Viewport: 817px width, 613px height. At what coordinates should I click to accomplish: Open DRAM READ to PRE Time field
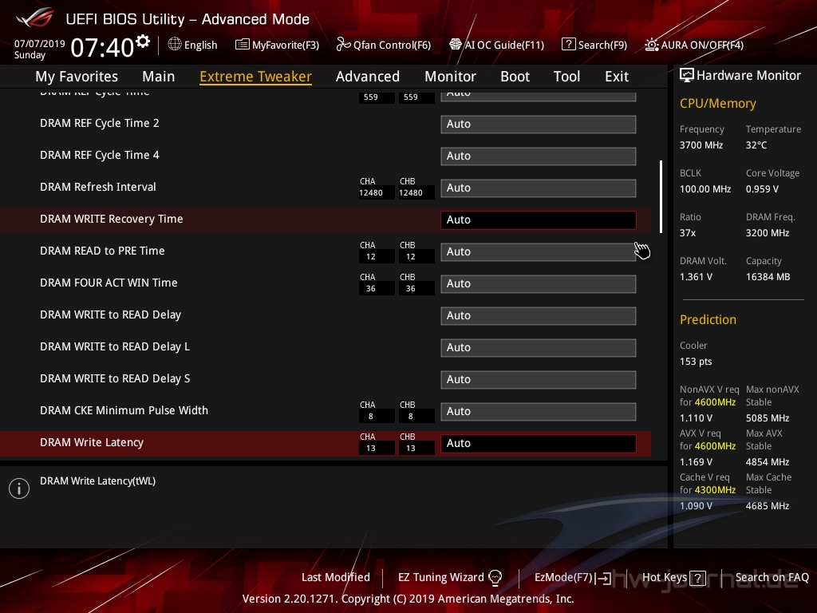(x=539, y=251)
